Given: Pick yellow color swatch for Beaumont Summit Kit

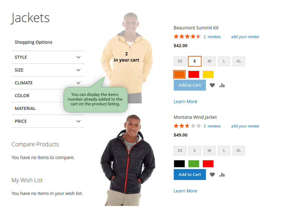Looking at the screenshot, I should click(x=208, y=74).
